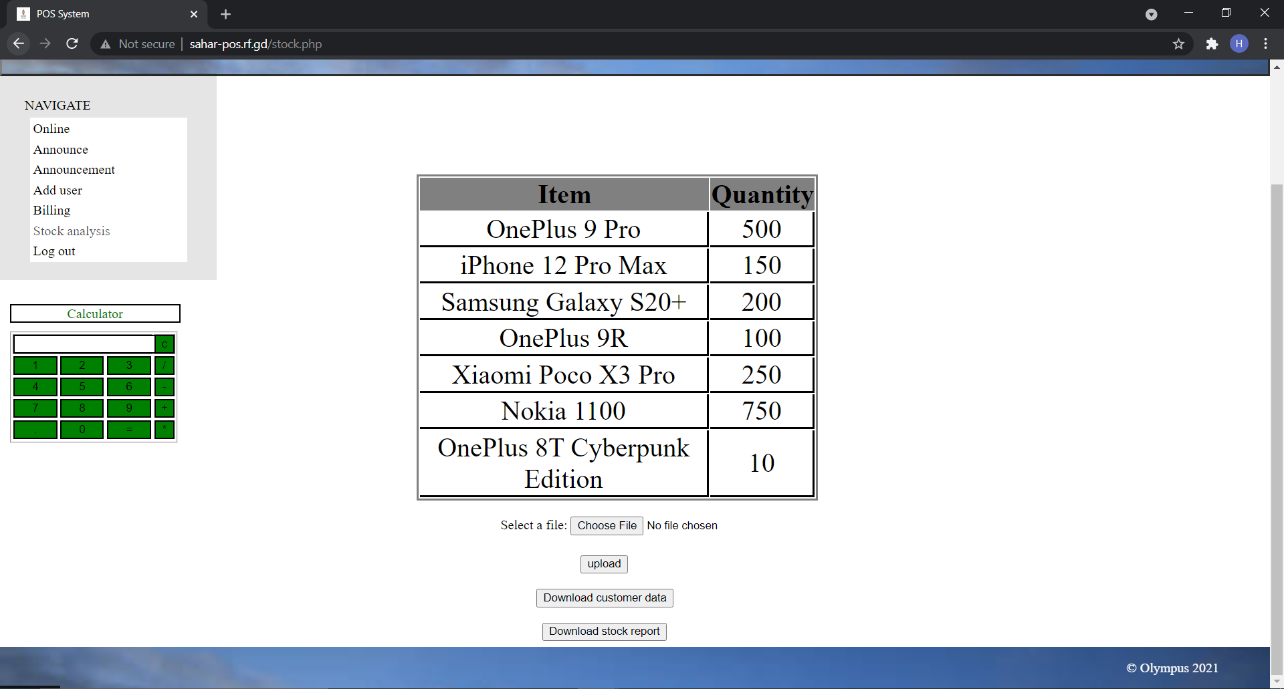The image size is (1284, 689).
Task: Tap calculator key 6
Action: tap(129, 387)
